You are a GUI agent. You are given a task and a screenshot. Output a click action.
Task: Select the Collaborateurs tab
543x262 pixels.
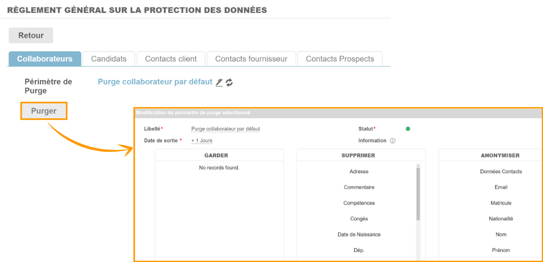pyautogui.click(x=45, y=59)
